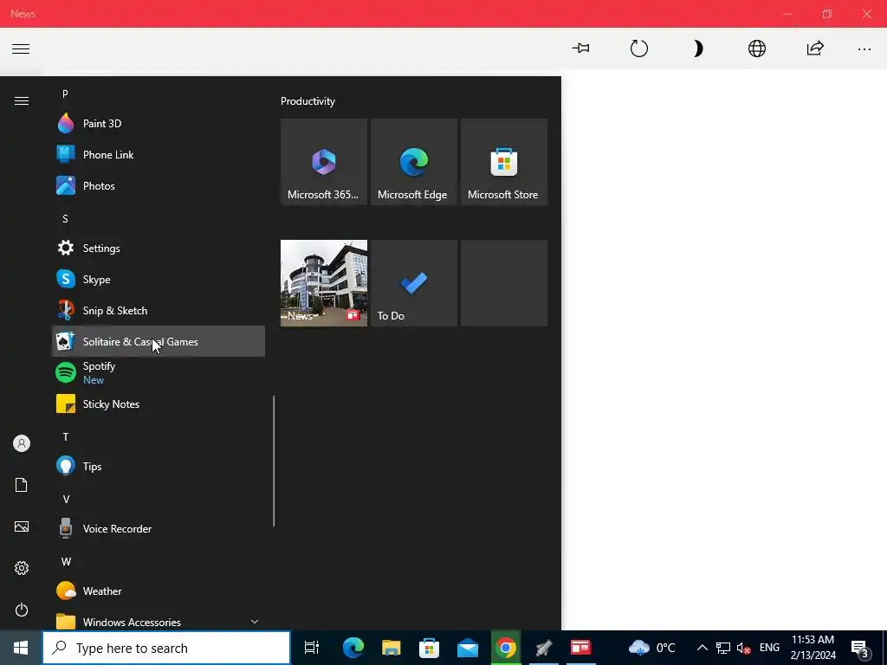
Task: Click the muted volume tray icon
Action: click(744, 648)
